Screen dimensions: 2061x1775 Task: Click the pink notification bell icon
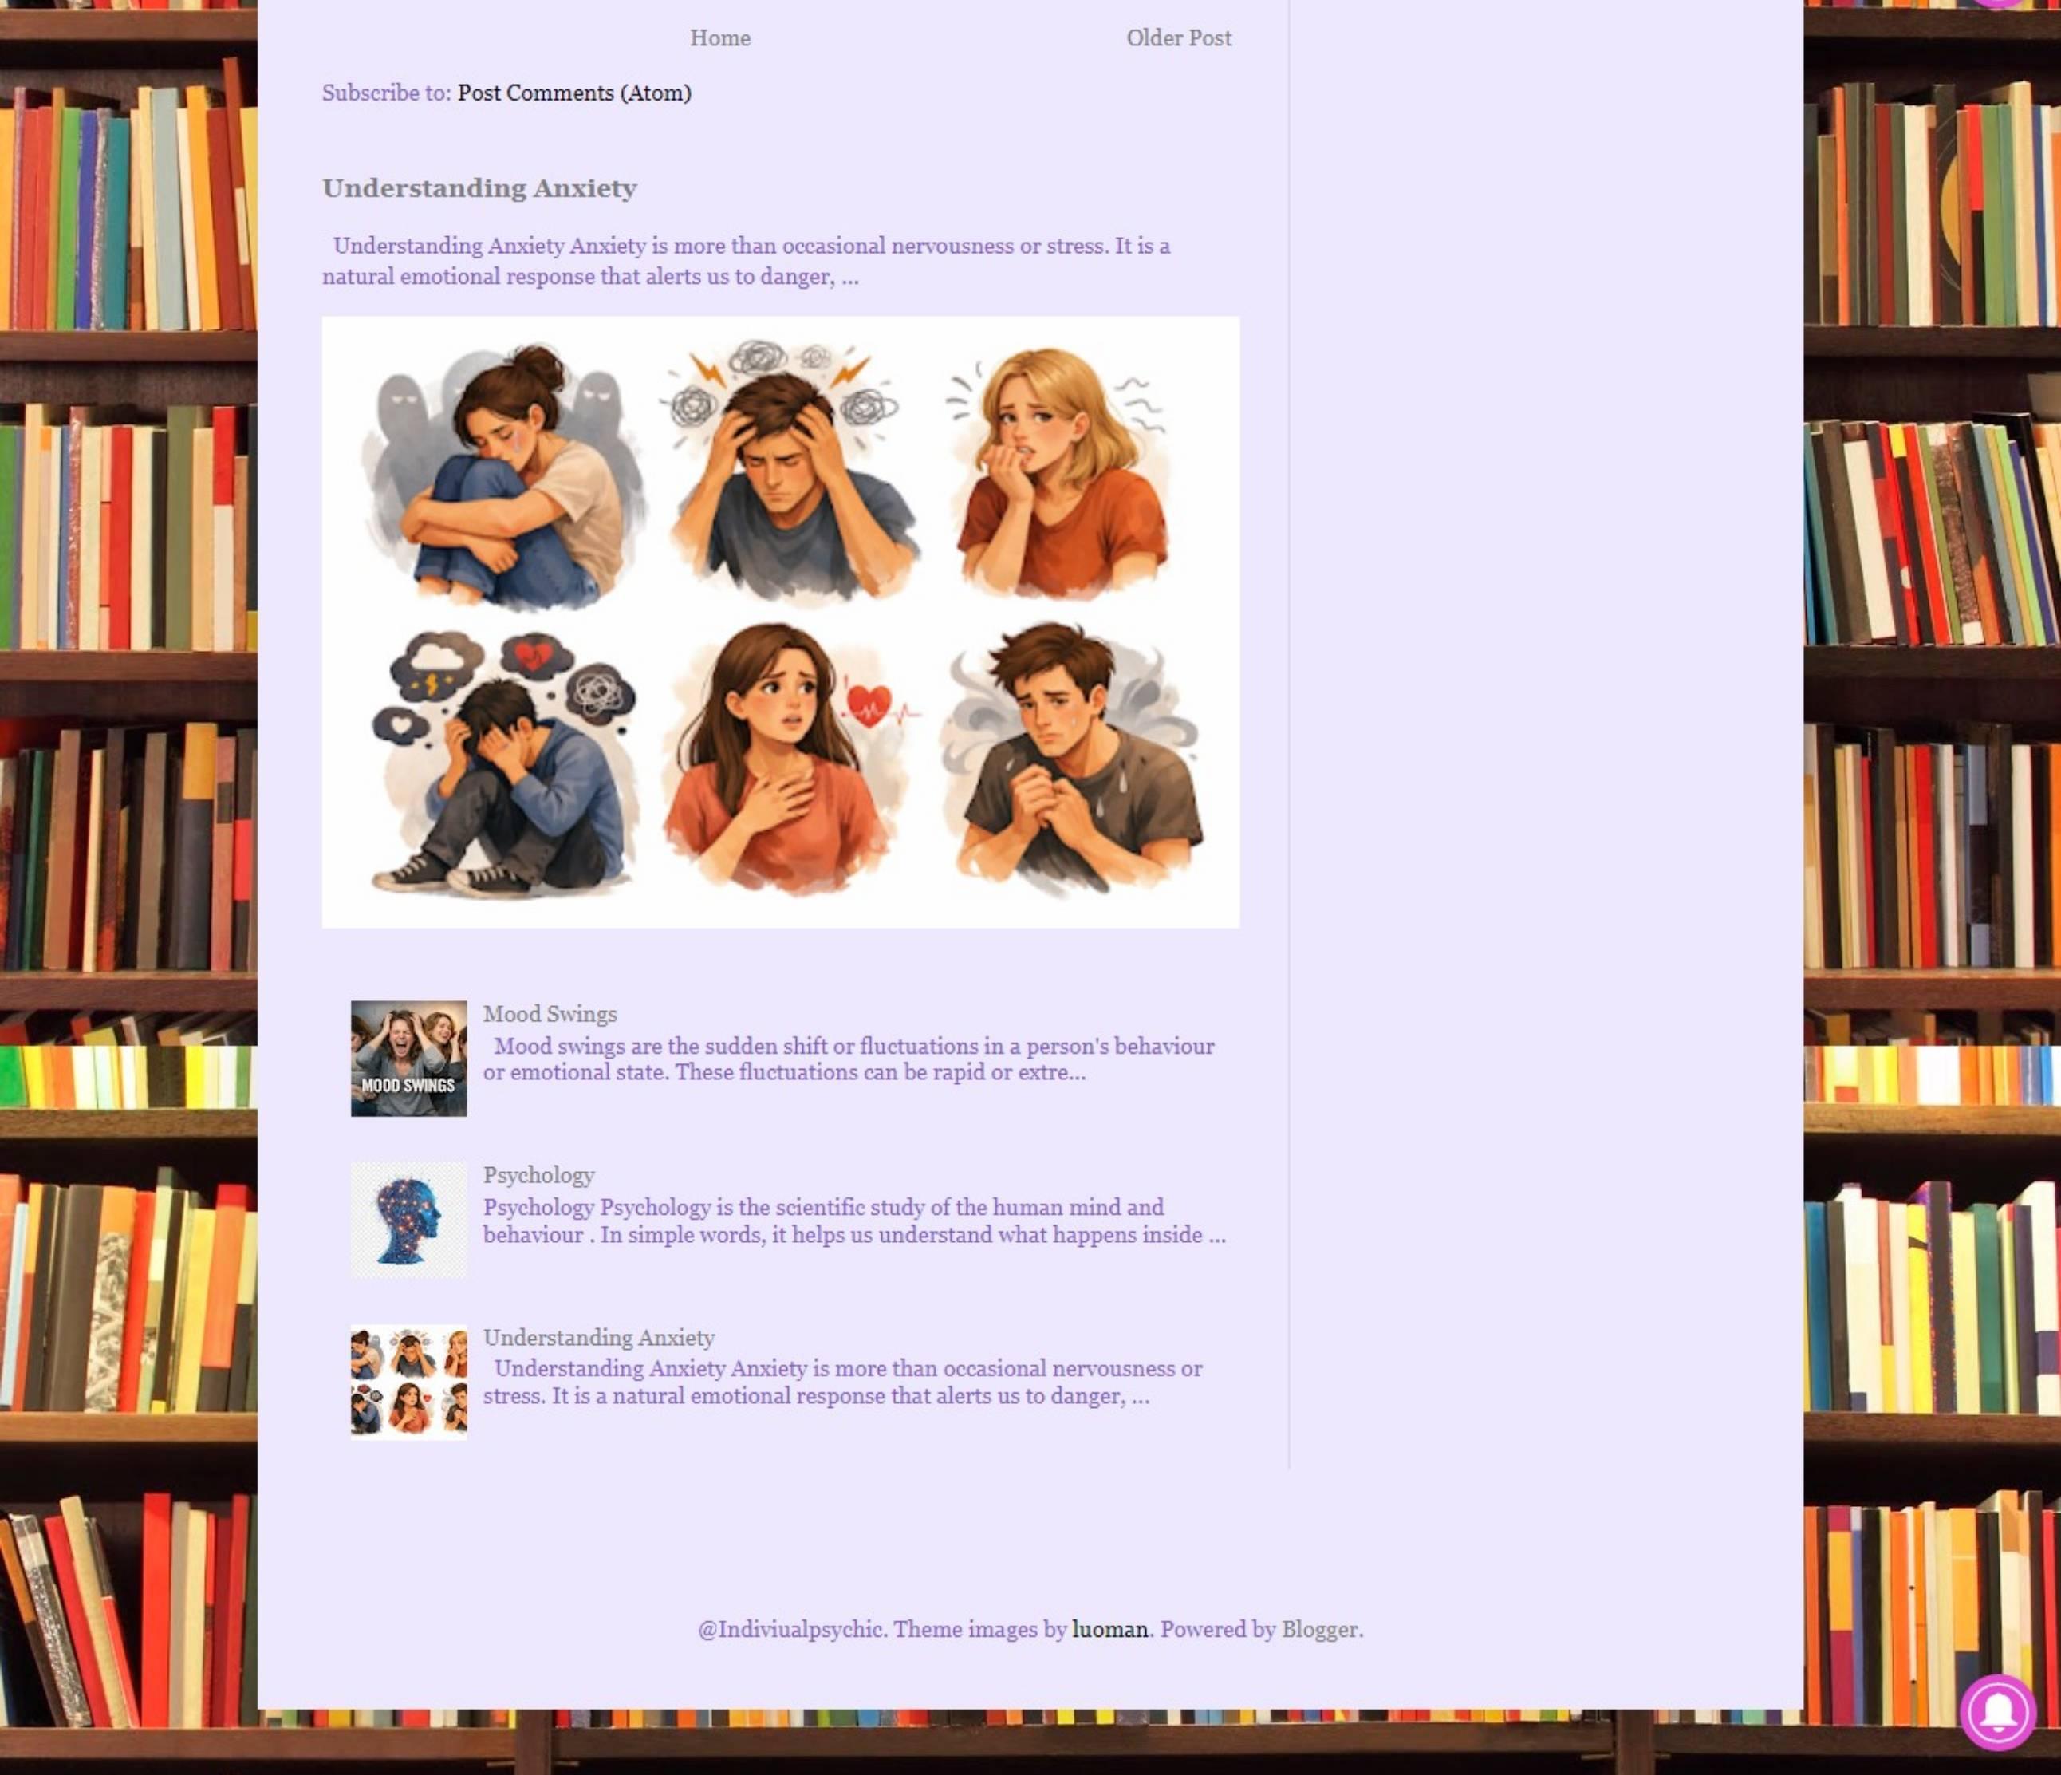[1997, 1711]
